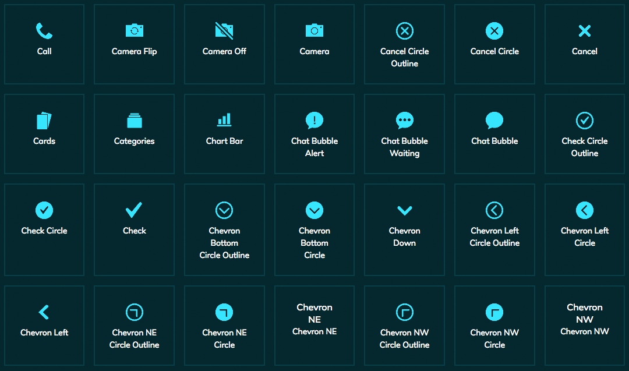Open the Chevron NW card without an icon
The image size is (629, 371).
point(585,325)
